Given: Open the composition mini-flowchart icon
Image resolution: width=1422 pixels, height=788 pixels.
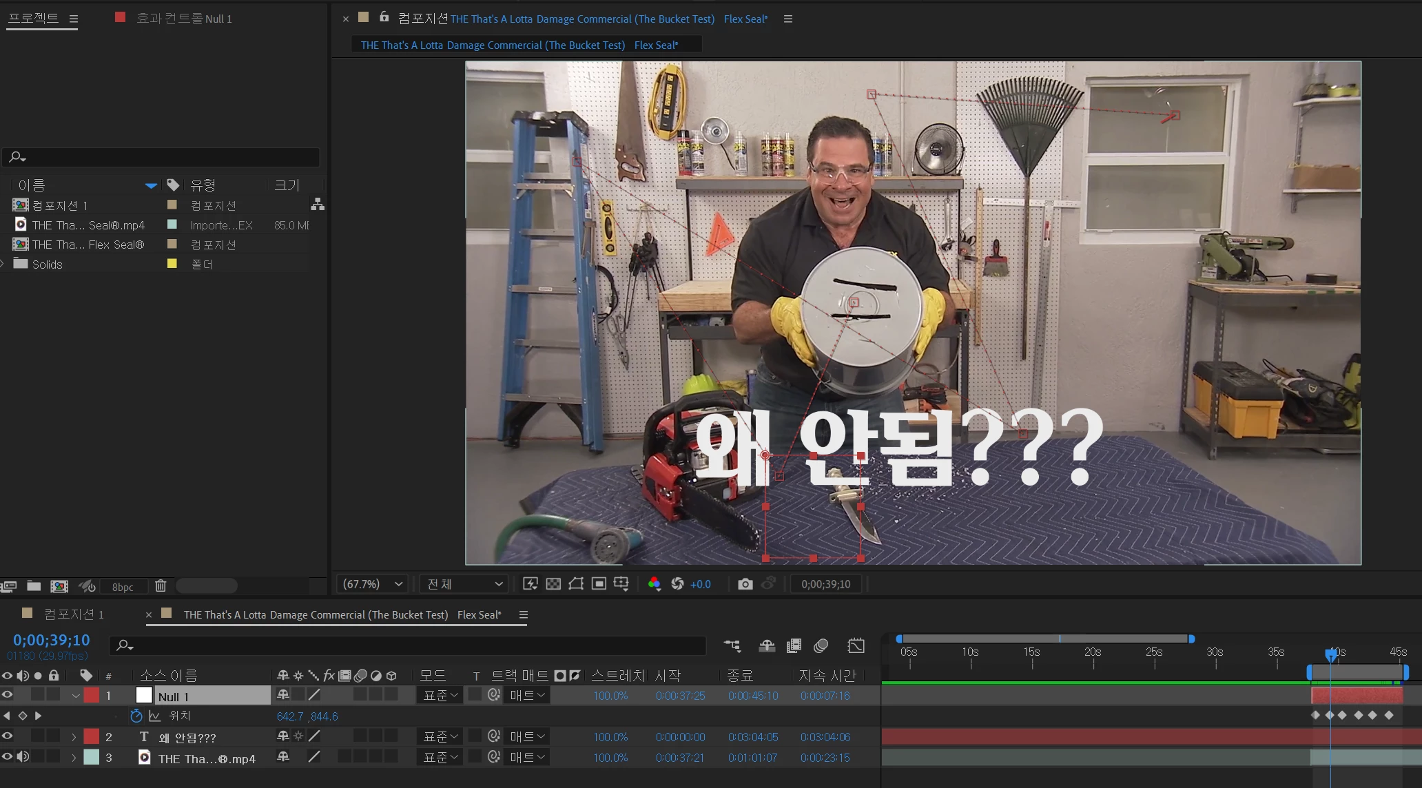Looking at the screenshot, I should coord(732,645).
